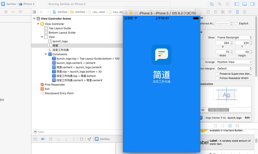
Task: Check Follow Readable Width
Action: [217, 78]
